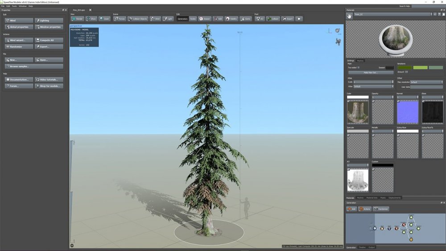Switch to the Displacements tab
This screenshot has width=446, height=251.
point(395,198)
